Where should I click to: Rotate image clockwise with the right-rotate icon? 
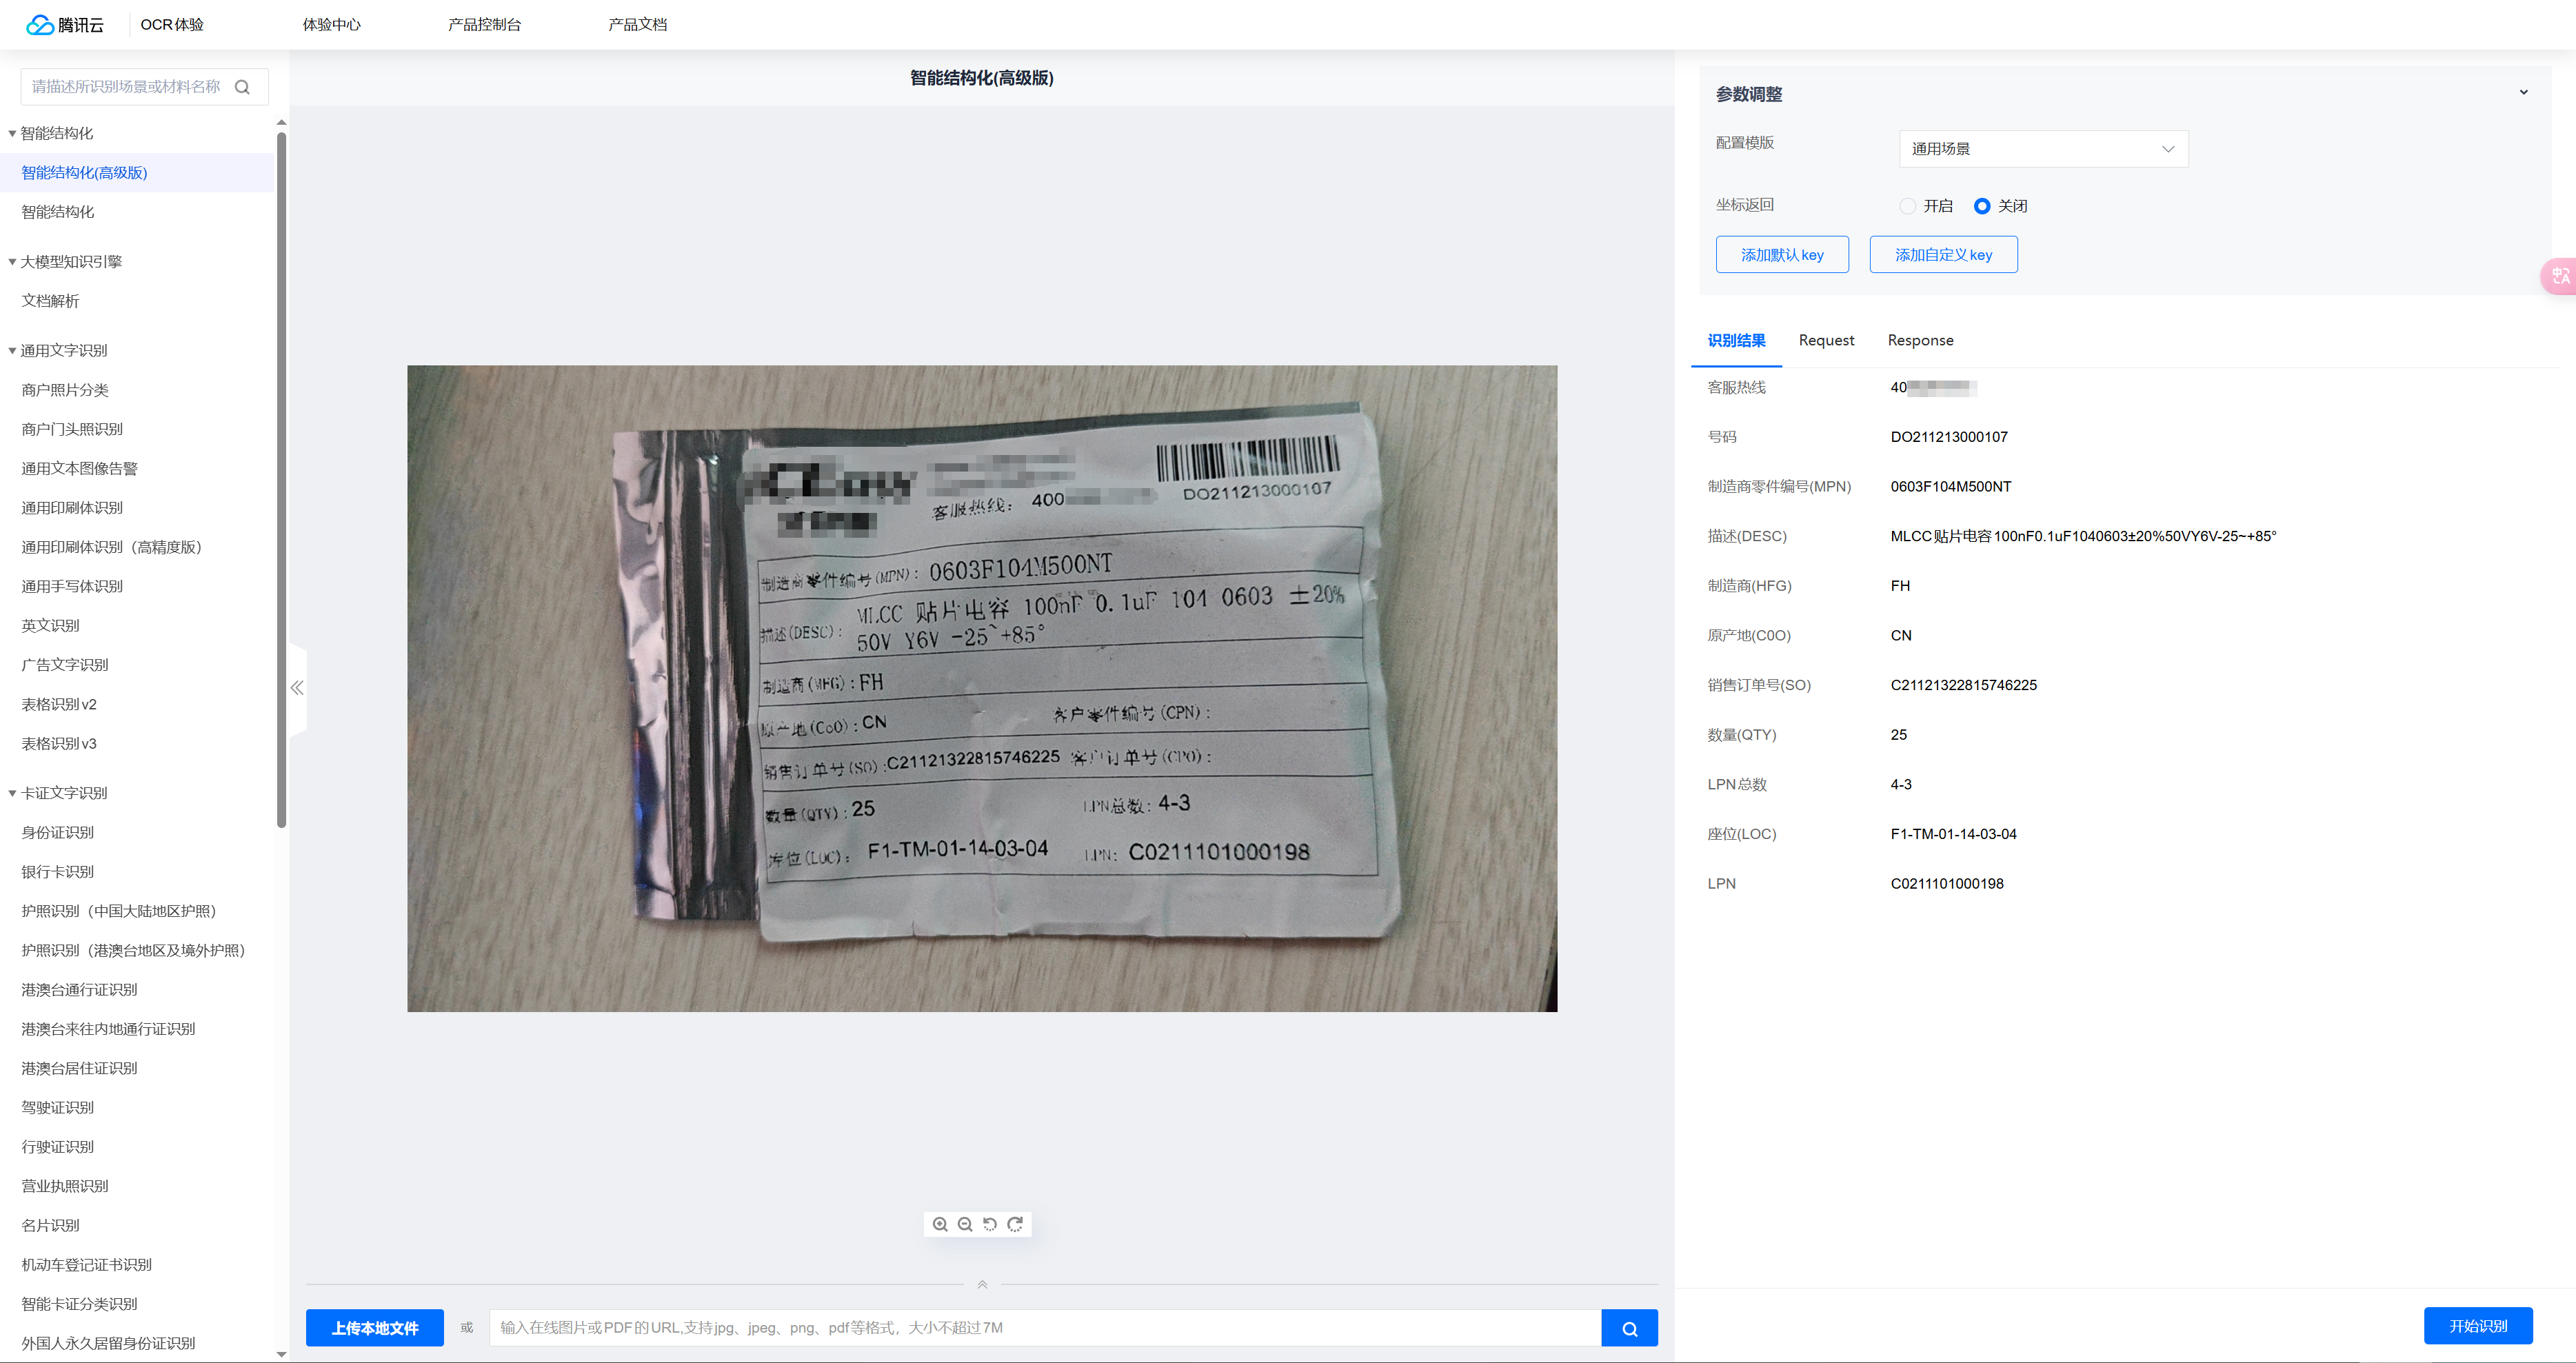coord(1015,1224)
